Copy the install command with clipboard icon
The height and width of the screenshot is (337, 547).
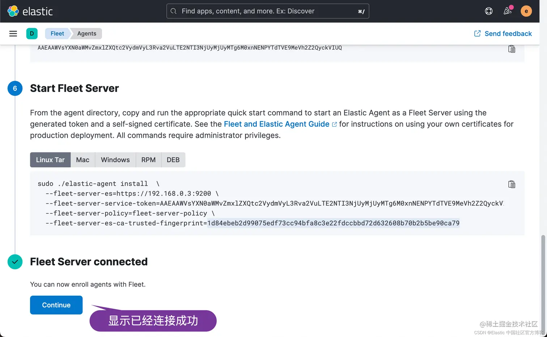pos(512,184)
